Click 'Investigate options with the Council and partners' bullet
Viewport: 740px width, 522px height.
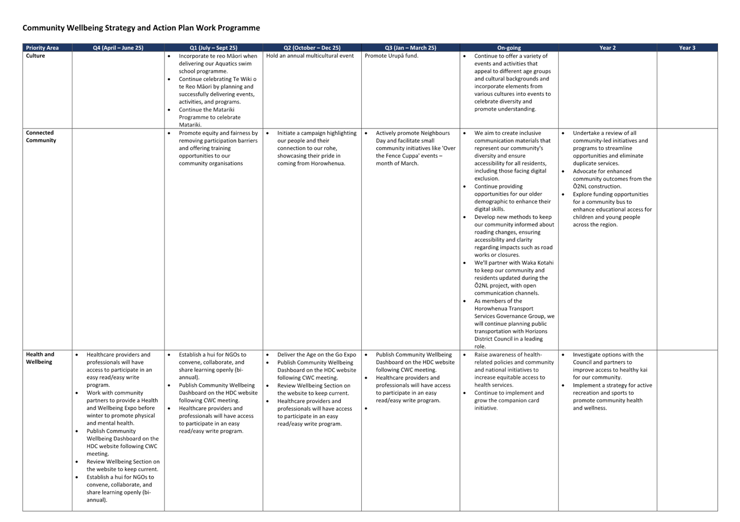coord(610,366)
